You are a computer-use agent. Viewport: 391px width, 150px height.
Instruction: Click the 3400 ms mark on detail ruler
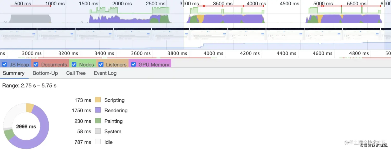pyautogui.click(x=104, y=53)
